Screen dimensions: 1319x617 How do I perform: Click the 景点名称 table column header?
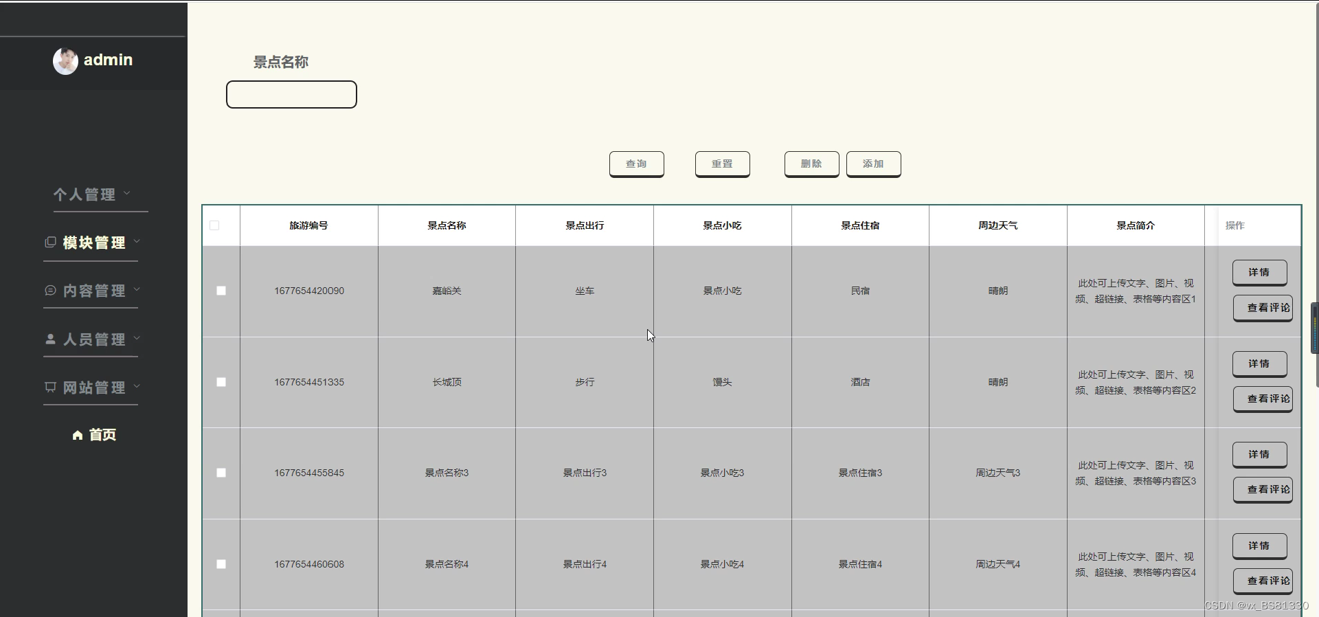point(447,225)
